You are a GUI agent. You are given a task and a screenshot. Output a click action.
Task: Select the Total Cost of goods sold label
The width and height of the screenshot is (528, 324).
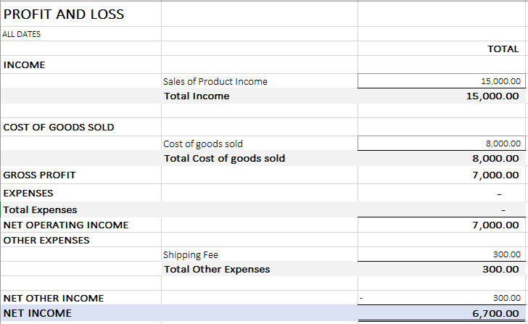coord(224,158)
